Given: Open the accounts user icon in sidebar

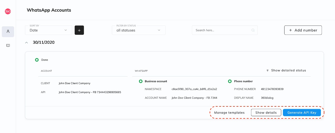Looking at the screenshot, I should (x=8, y=31).
